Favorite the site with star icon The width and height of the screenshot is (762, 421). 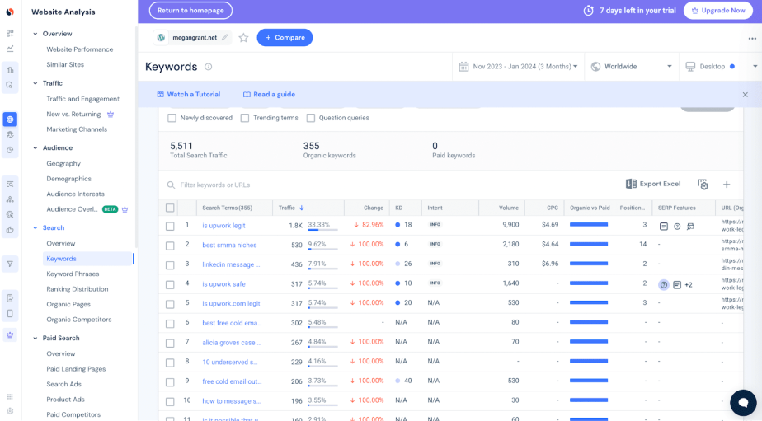(x=243, y=38)
